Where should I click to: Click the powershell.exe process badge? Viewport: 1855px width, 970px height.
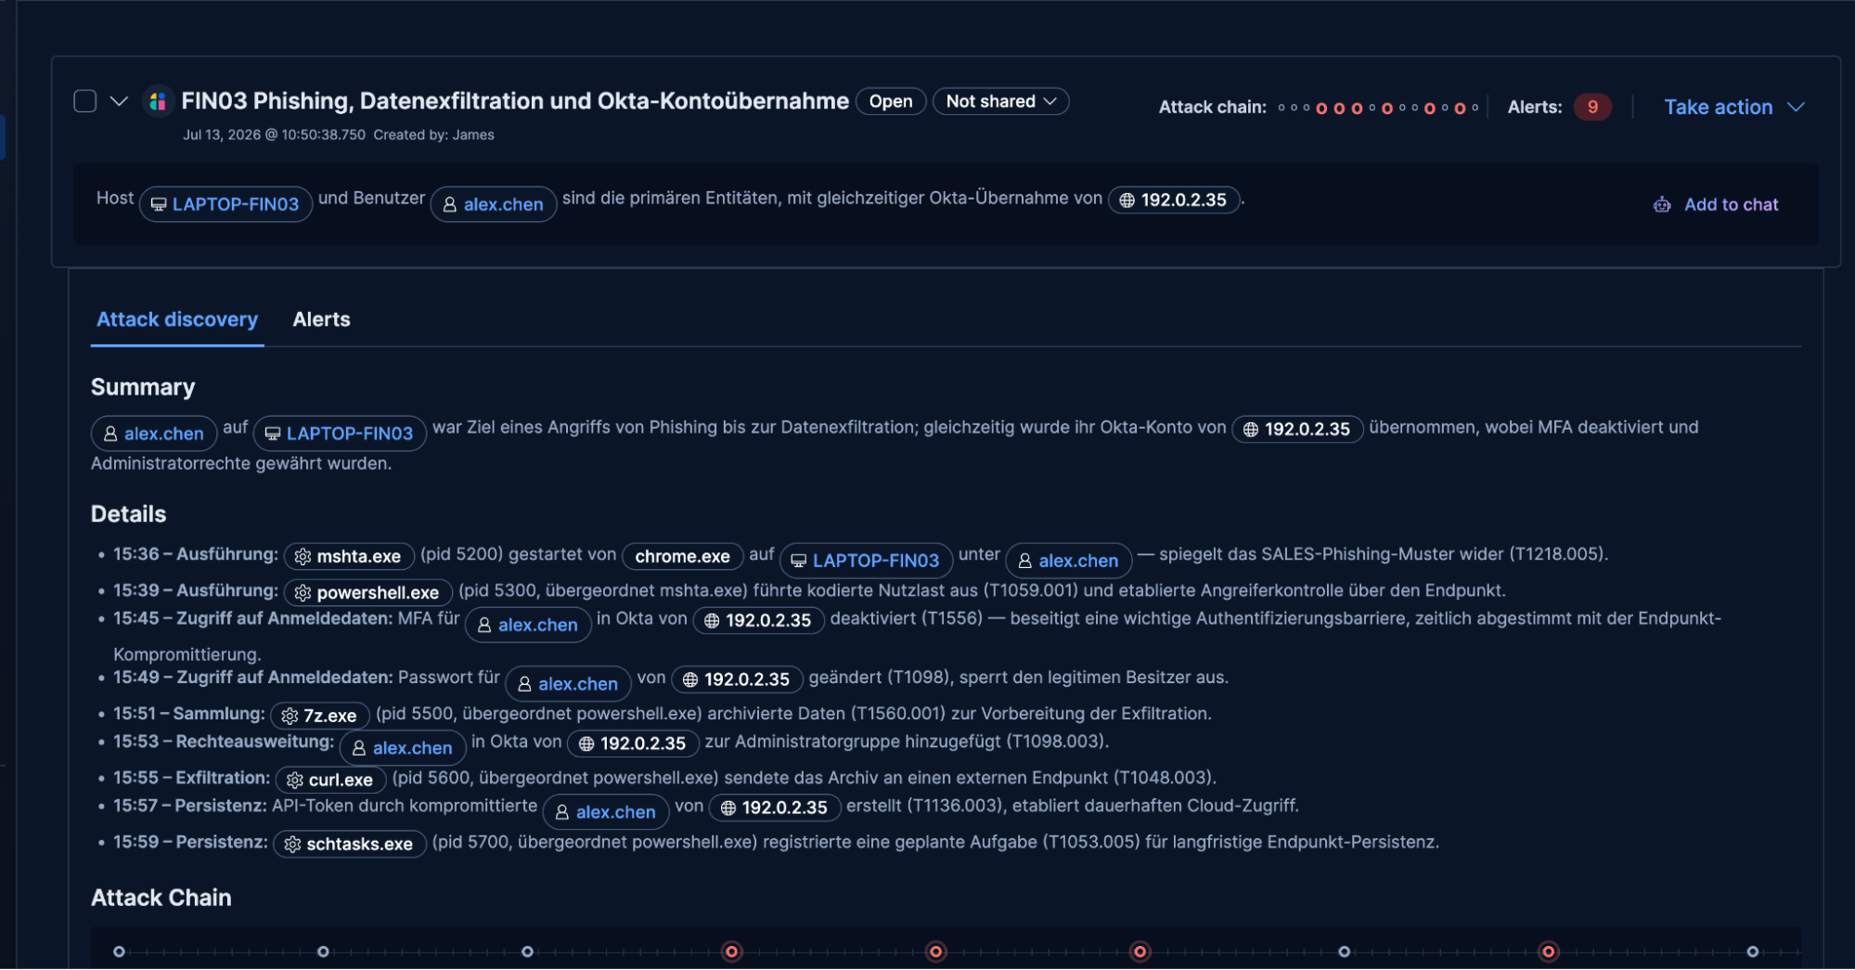[x=368, y=592]
